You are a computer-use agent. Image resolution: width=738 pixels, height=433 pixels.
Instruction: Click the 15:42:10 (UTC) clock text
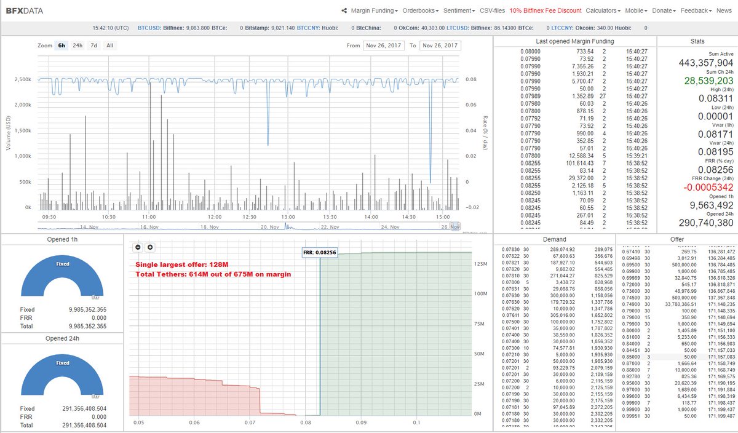point(111,28)
